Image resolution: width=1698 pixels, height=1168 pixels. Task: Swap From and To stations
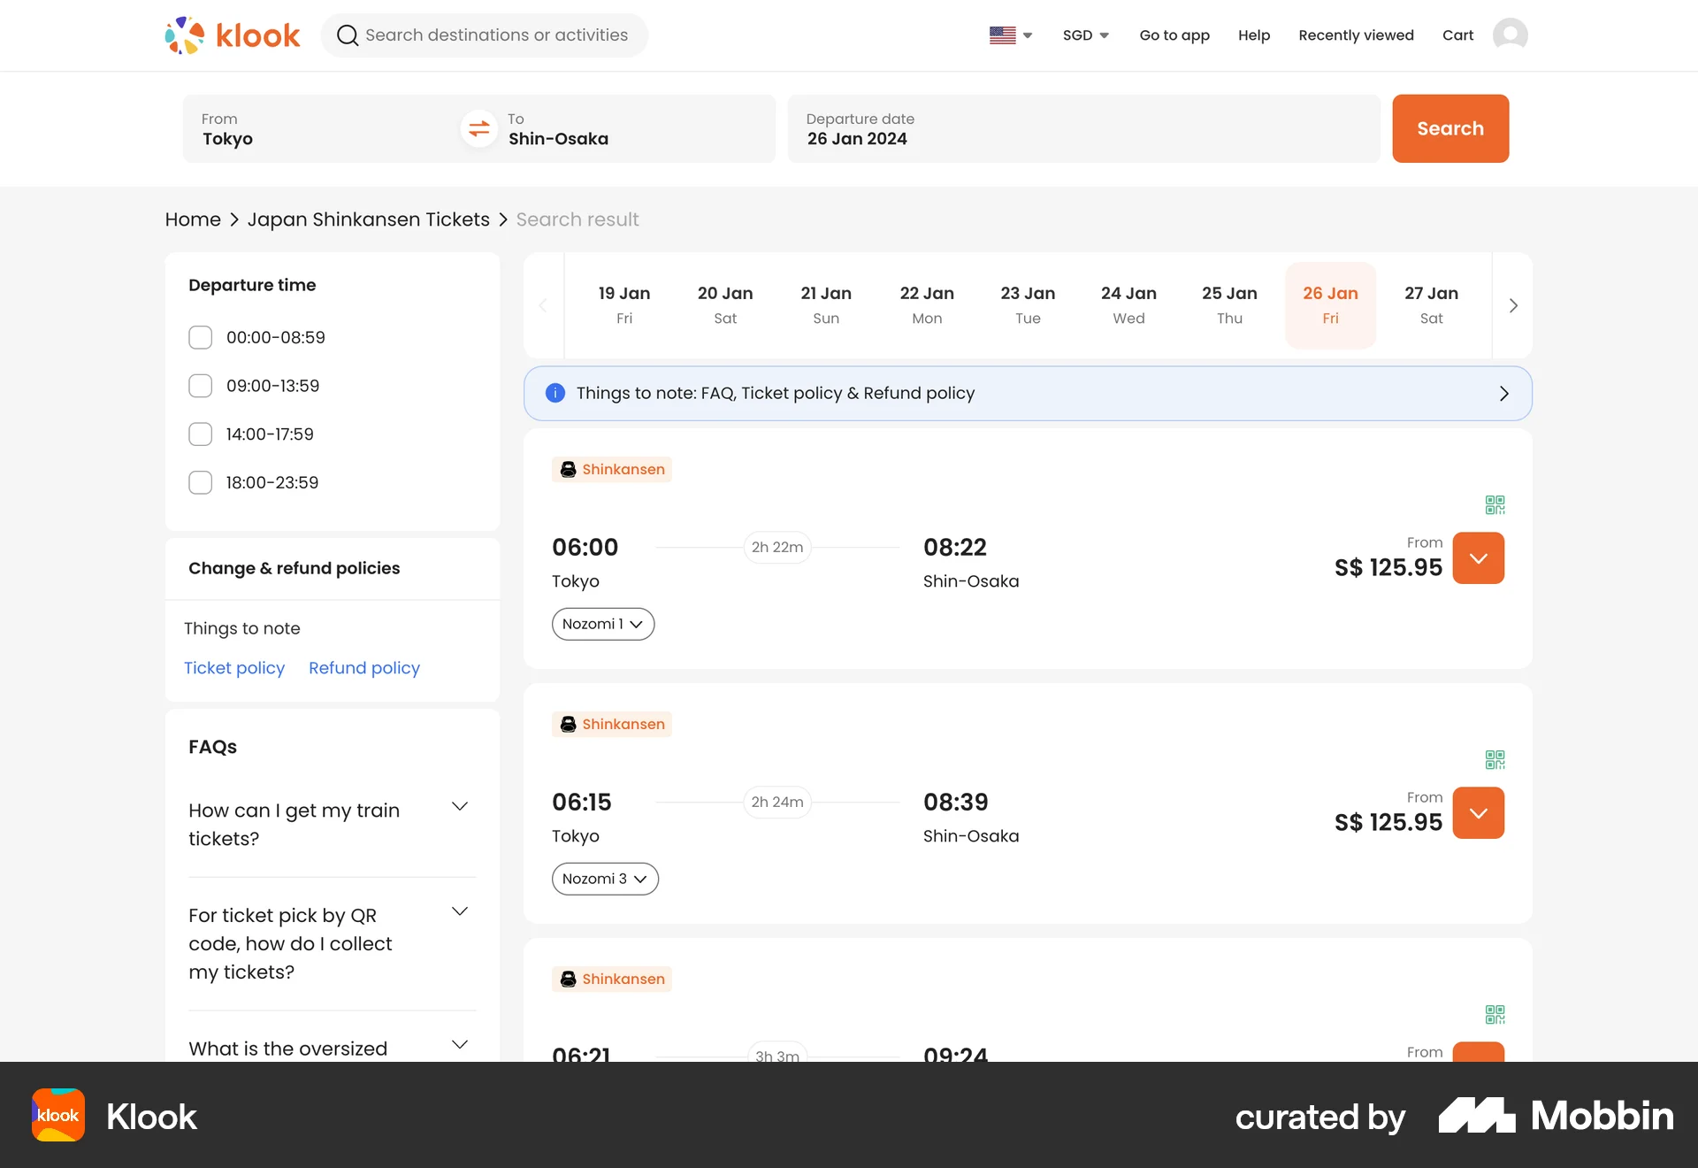pyautogui.click(x=478, y=128)
